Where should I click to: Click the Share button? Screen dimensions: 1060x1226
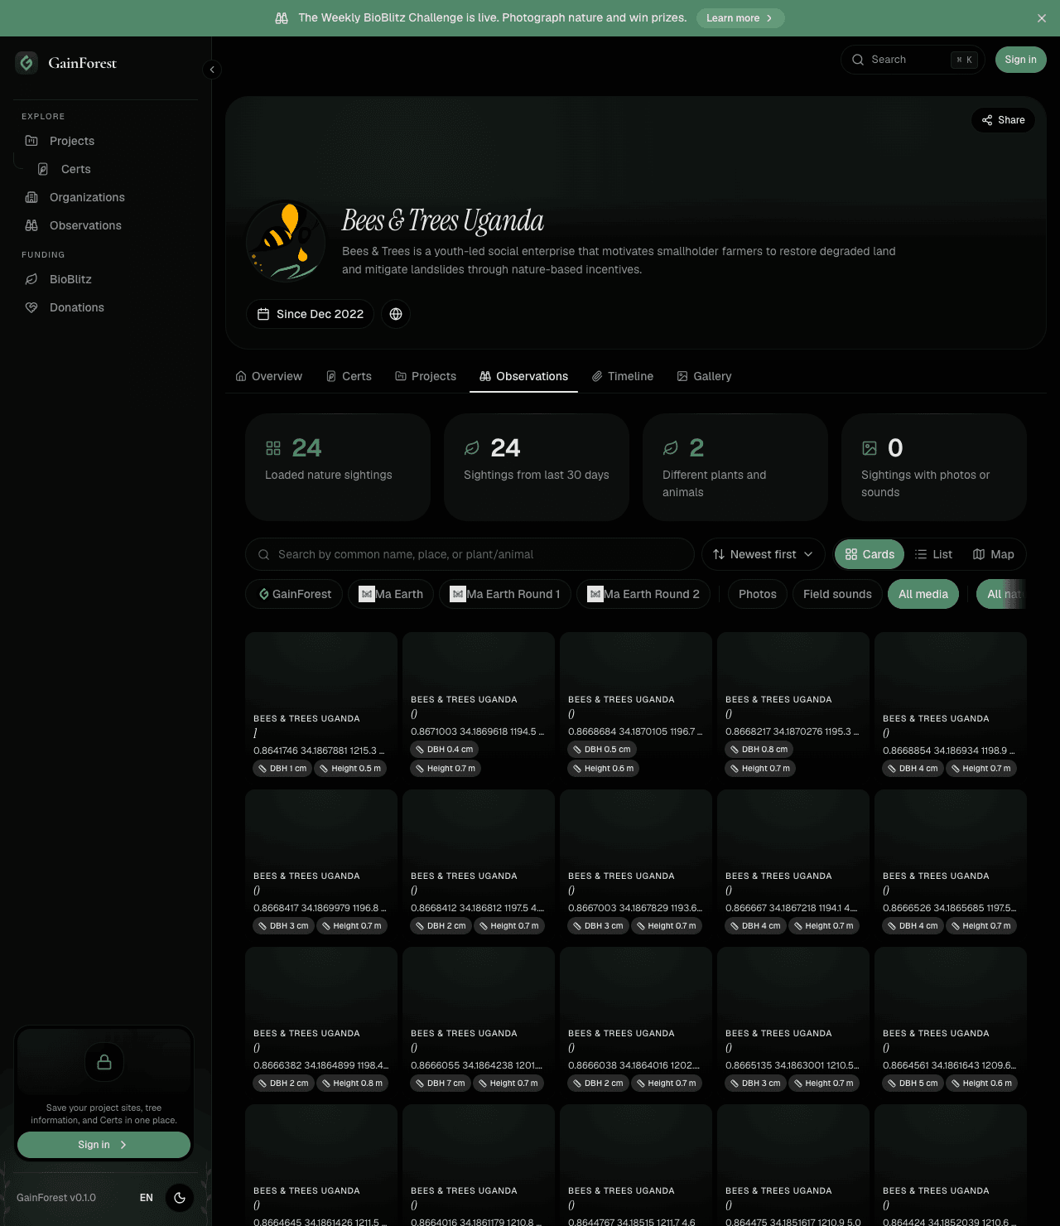[1003, 120]
